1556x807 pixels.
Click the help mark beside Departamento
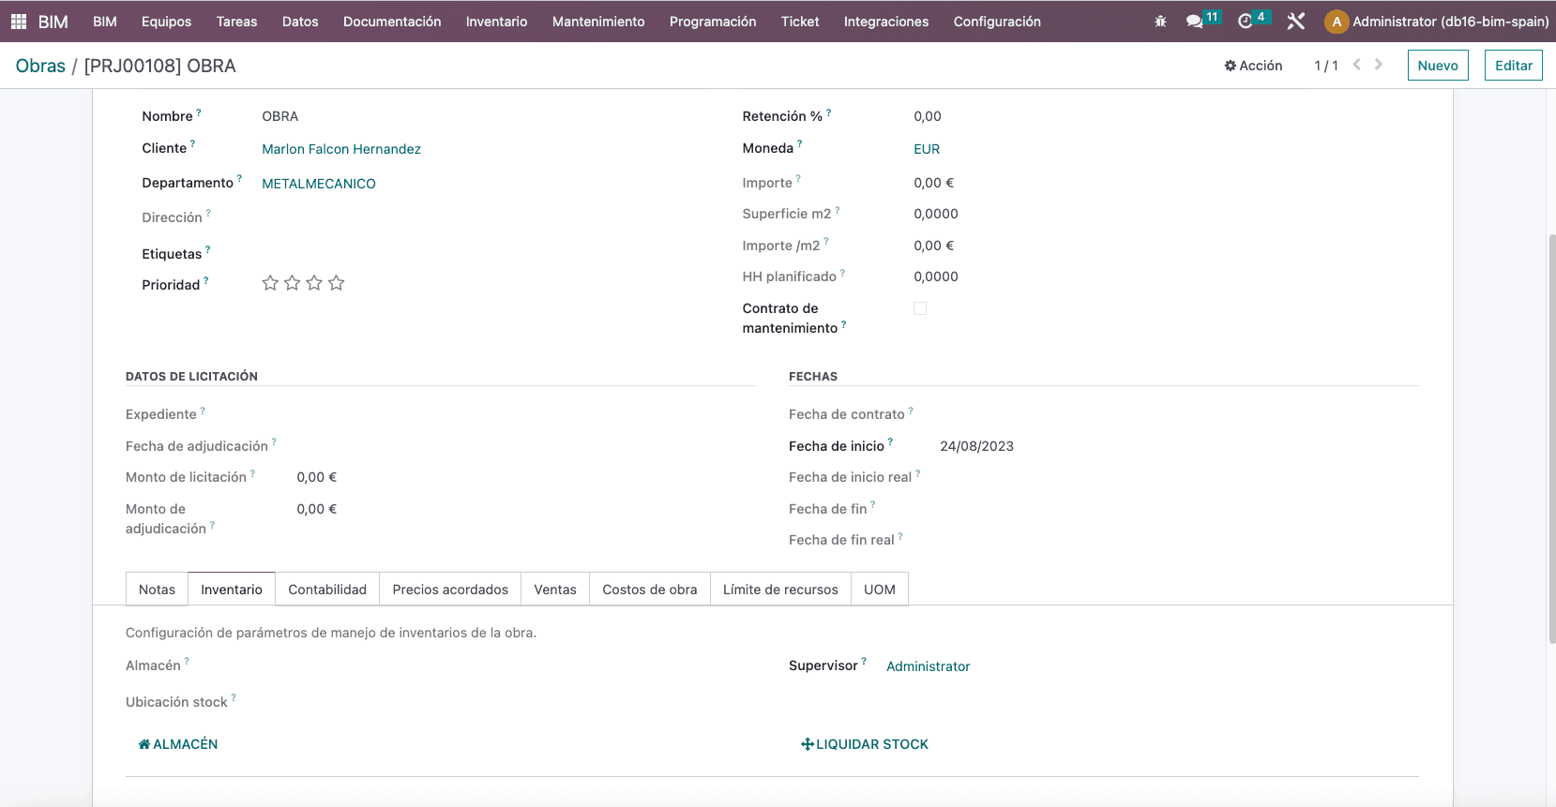239,179
